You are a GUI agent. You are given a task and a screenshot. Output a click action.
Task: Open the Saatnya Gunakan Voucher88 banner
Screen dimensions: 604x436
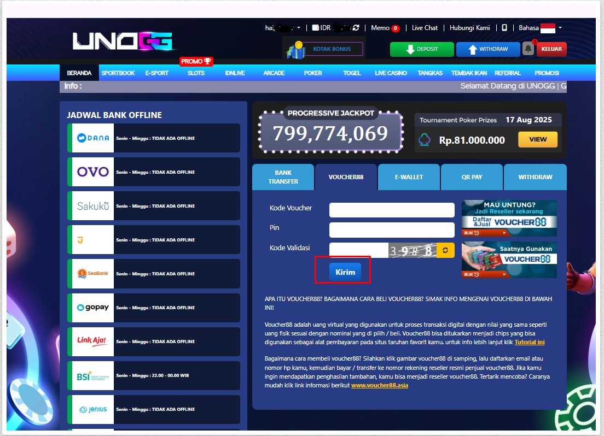(509, 260)
